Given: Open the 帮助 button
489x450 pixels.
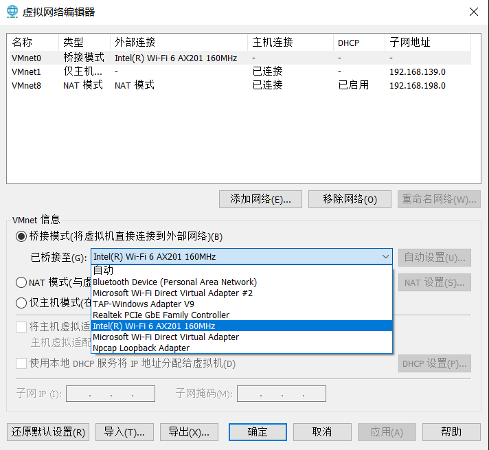Looking at the screenshot, I should pos(451,432).
